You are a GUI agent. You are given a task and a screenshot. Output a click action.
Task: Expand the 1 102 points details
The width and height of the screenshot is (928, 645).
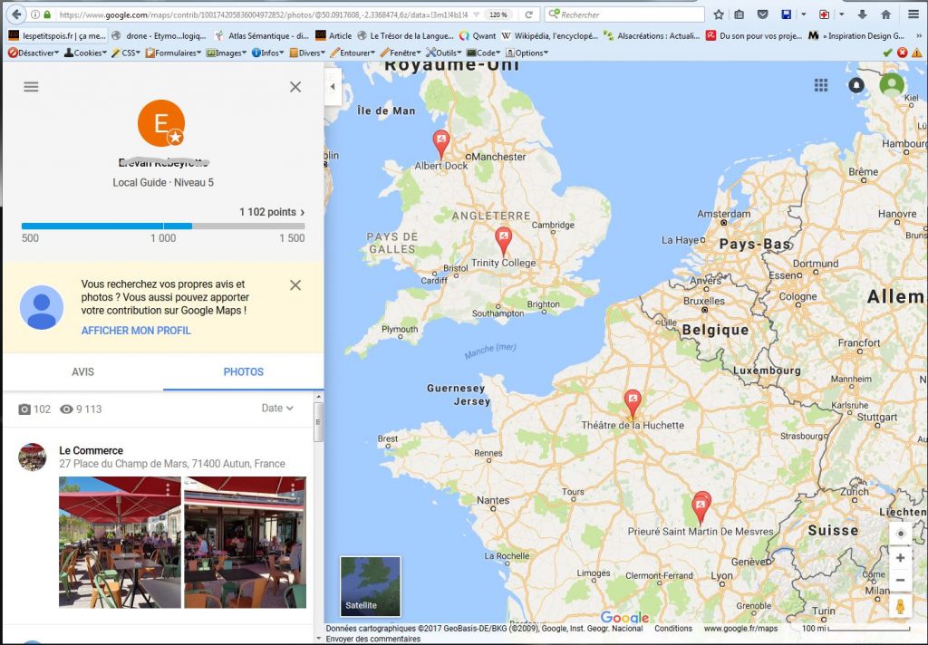point(272,212)
